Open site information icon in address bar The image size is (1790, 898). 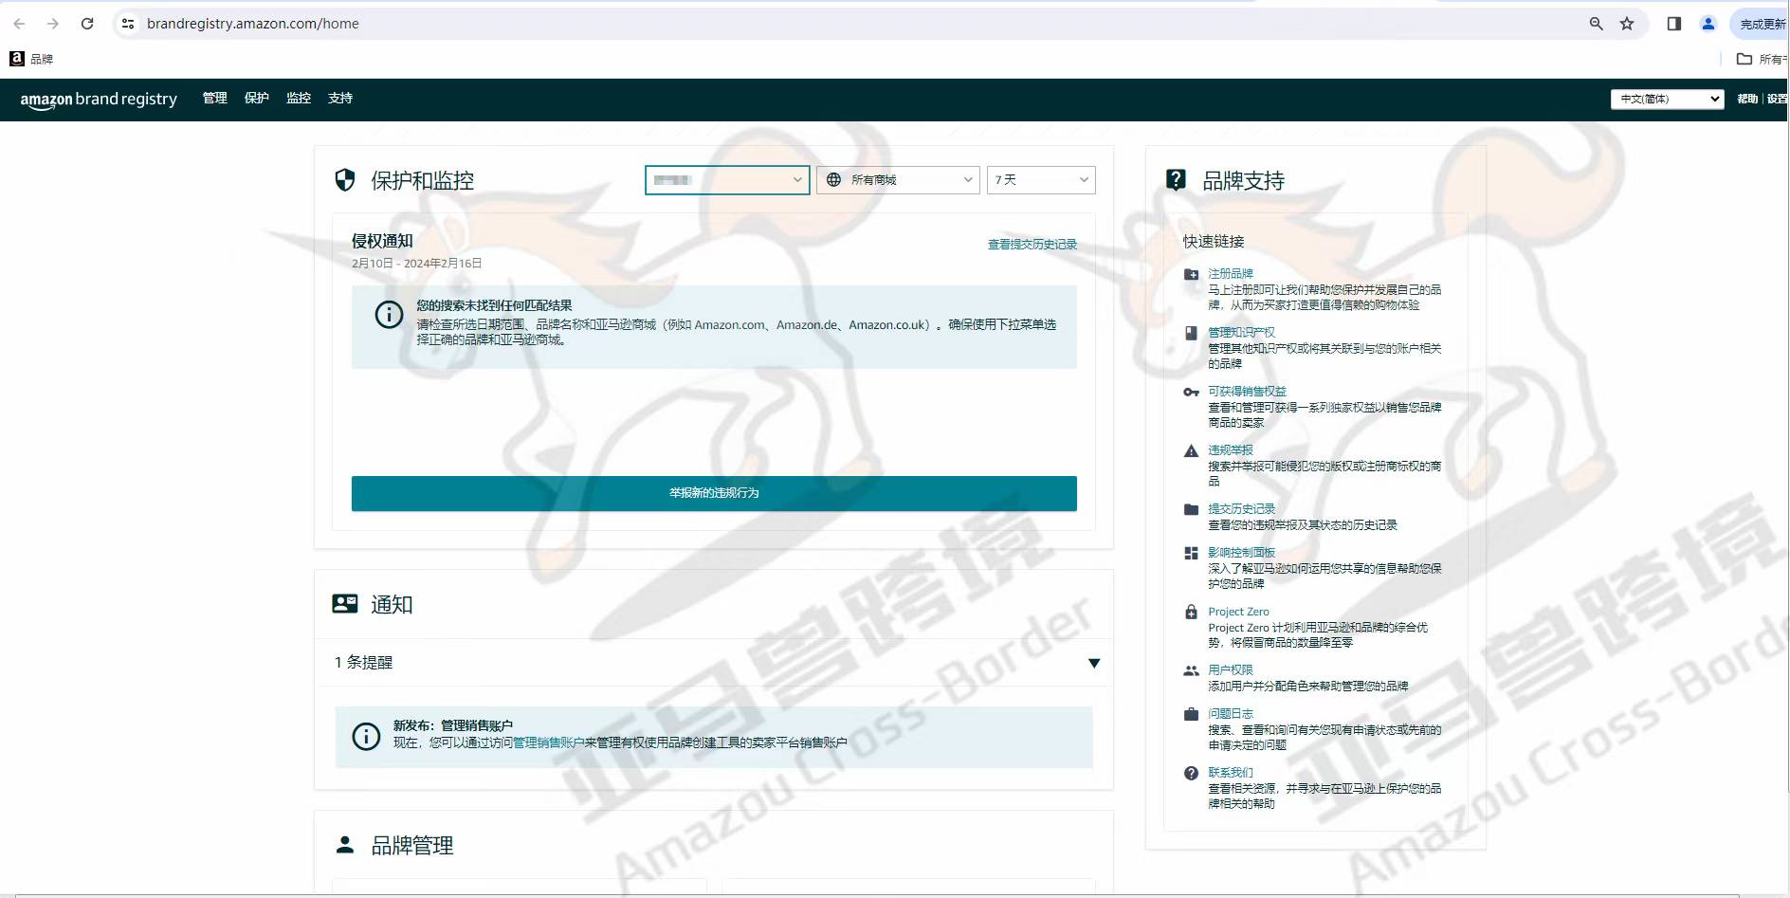[128, 24]
